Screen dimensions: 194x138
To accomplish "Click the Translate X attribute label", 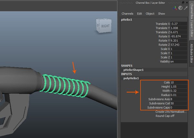I will click(x=163, y=24).
